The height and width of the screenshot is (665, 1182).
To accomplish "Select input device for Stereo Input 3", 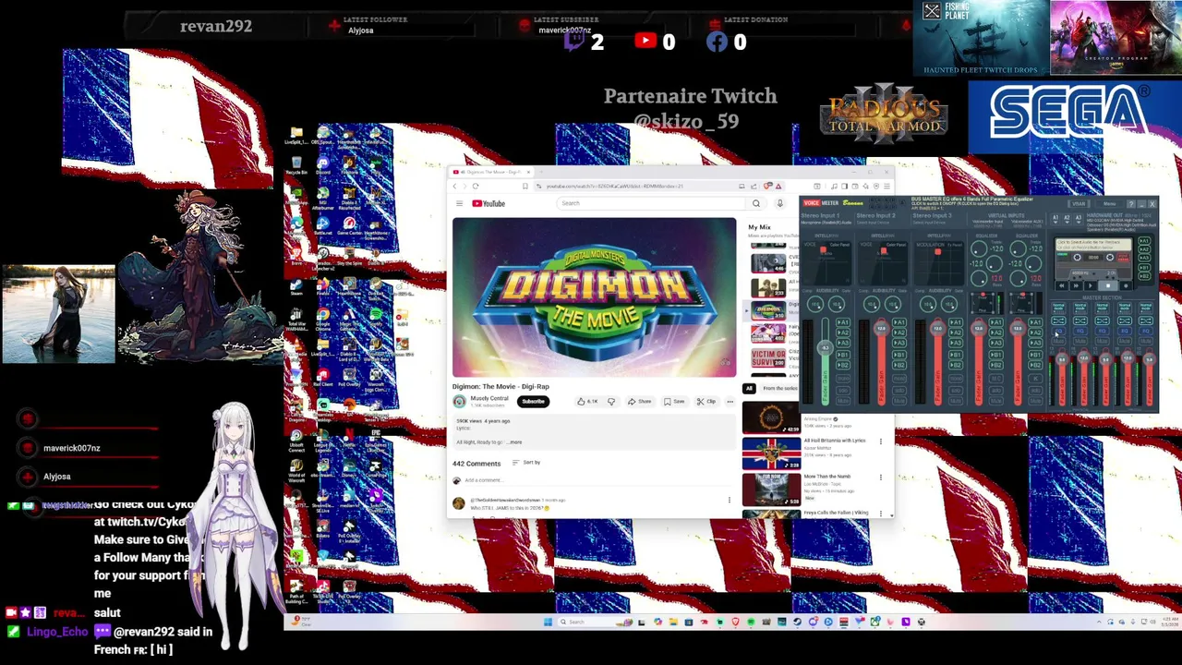I will [x=928, y=223].
